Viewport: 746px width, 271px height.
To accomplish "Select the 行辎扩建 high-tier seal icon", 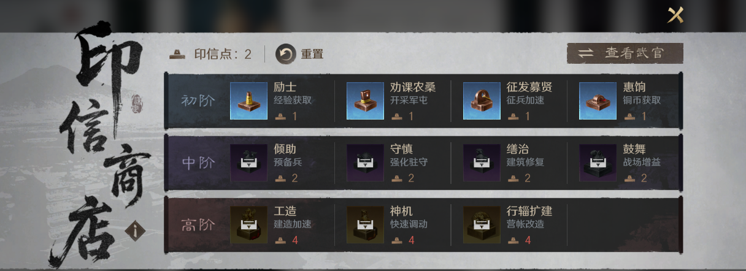I will tap(482, 224).
